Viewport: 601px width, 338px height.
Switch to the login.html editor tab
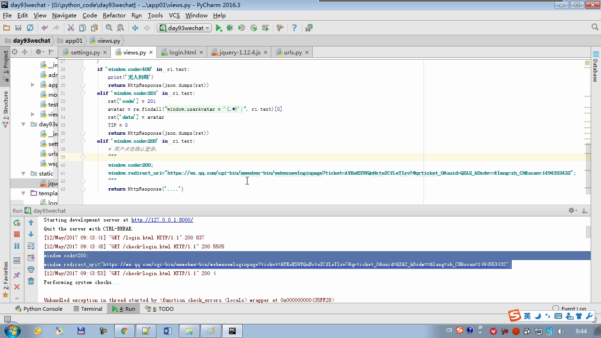(182, 53)
